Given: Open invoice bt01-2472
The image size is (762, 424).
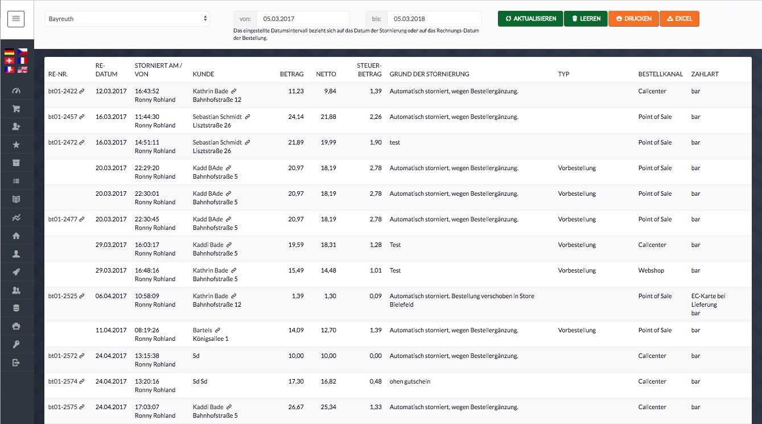Looking at the screenshot, I should [63, 142].
